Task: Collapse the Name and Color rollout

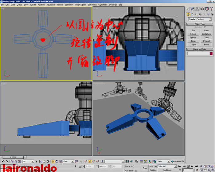Action: pyautogui.click(x=200, y=49)
